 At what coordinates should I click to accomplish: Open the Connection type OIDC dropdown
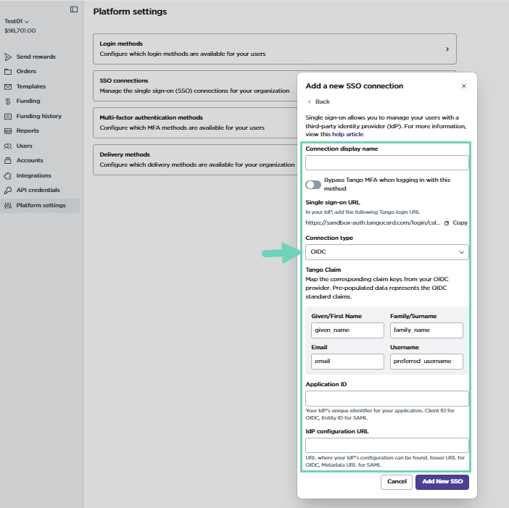tap(386, 252)
